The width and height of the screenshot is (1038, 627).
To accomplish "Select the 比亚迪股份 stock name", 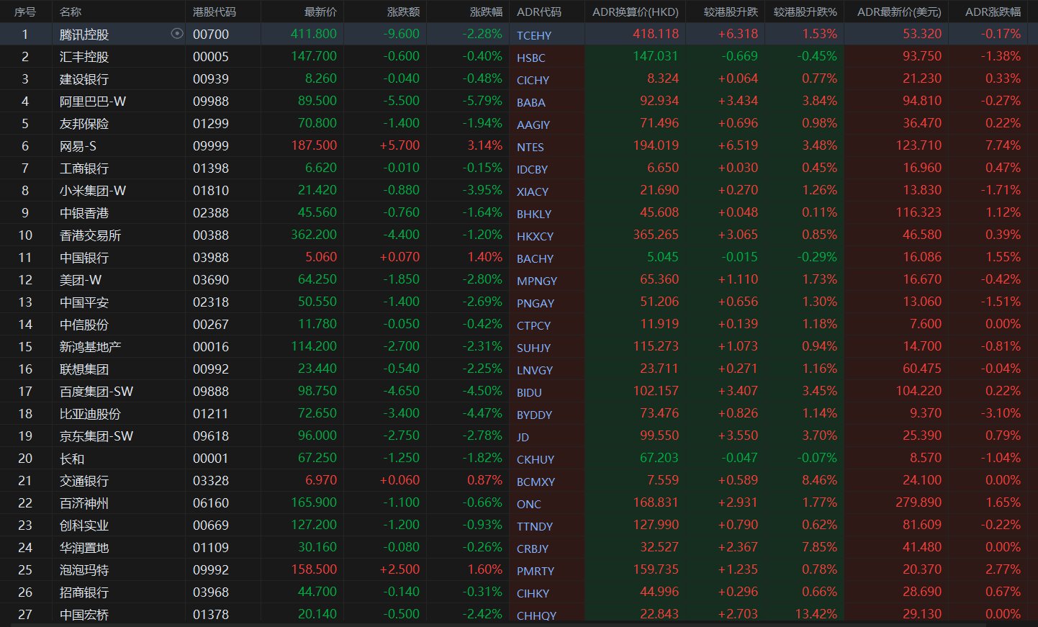I will (91, 414).
